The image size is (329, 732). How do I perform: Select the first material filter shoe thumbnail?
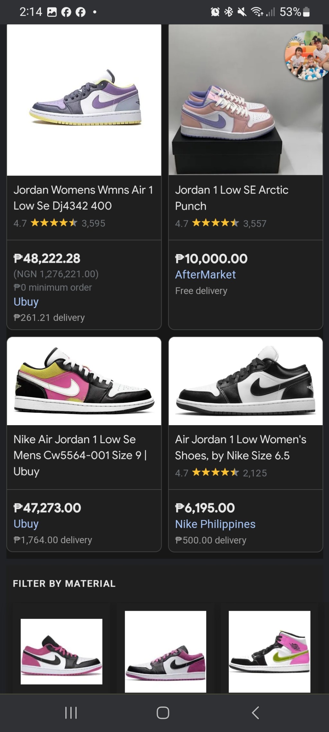click(x=61, y=651)
